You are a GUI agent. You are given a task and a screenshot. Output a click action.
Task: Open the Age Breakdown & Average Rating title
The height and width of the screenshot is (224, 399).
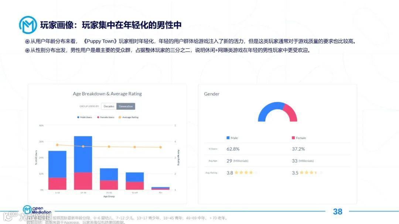tap(107, 94)
